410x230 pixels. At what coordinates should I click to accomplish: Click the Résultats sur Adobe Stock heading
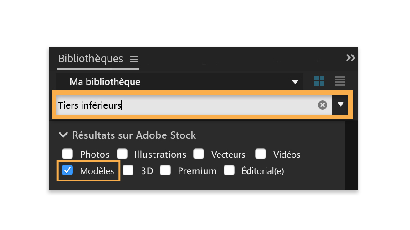[x=134, y=135]
